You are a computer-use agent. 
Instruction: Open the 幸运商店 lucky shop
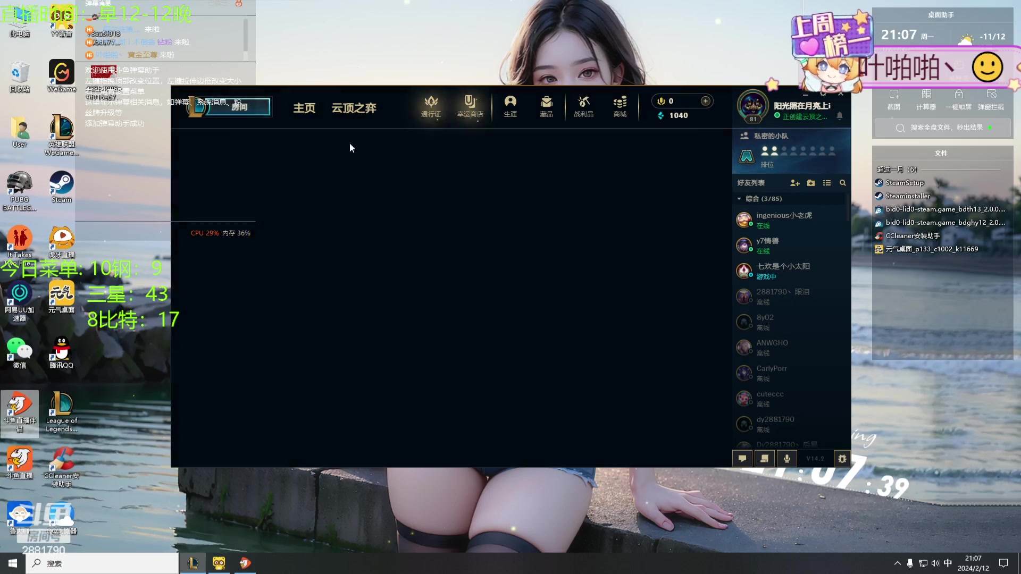point(470,106)
